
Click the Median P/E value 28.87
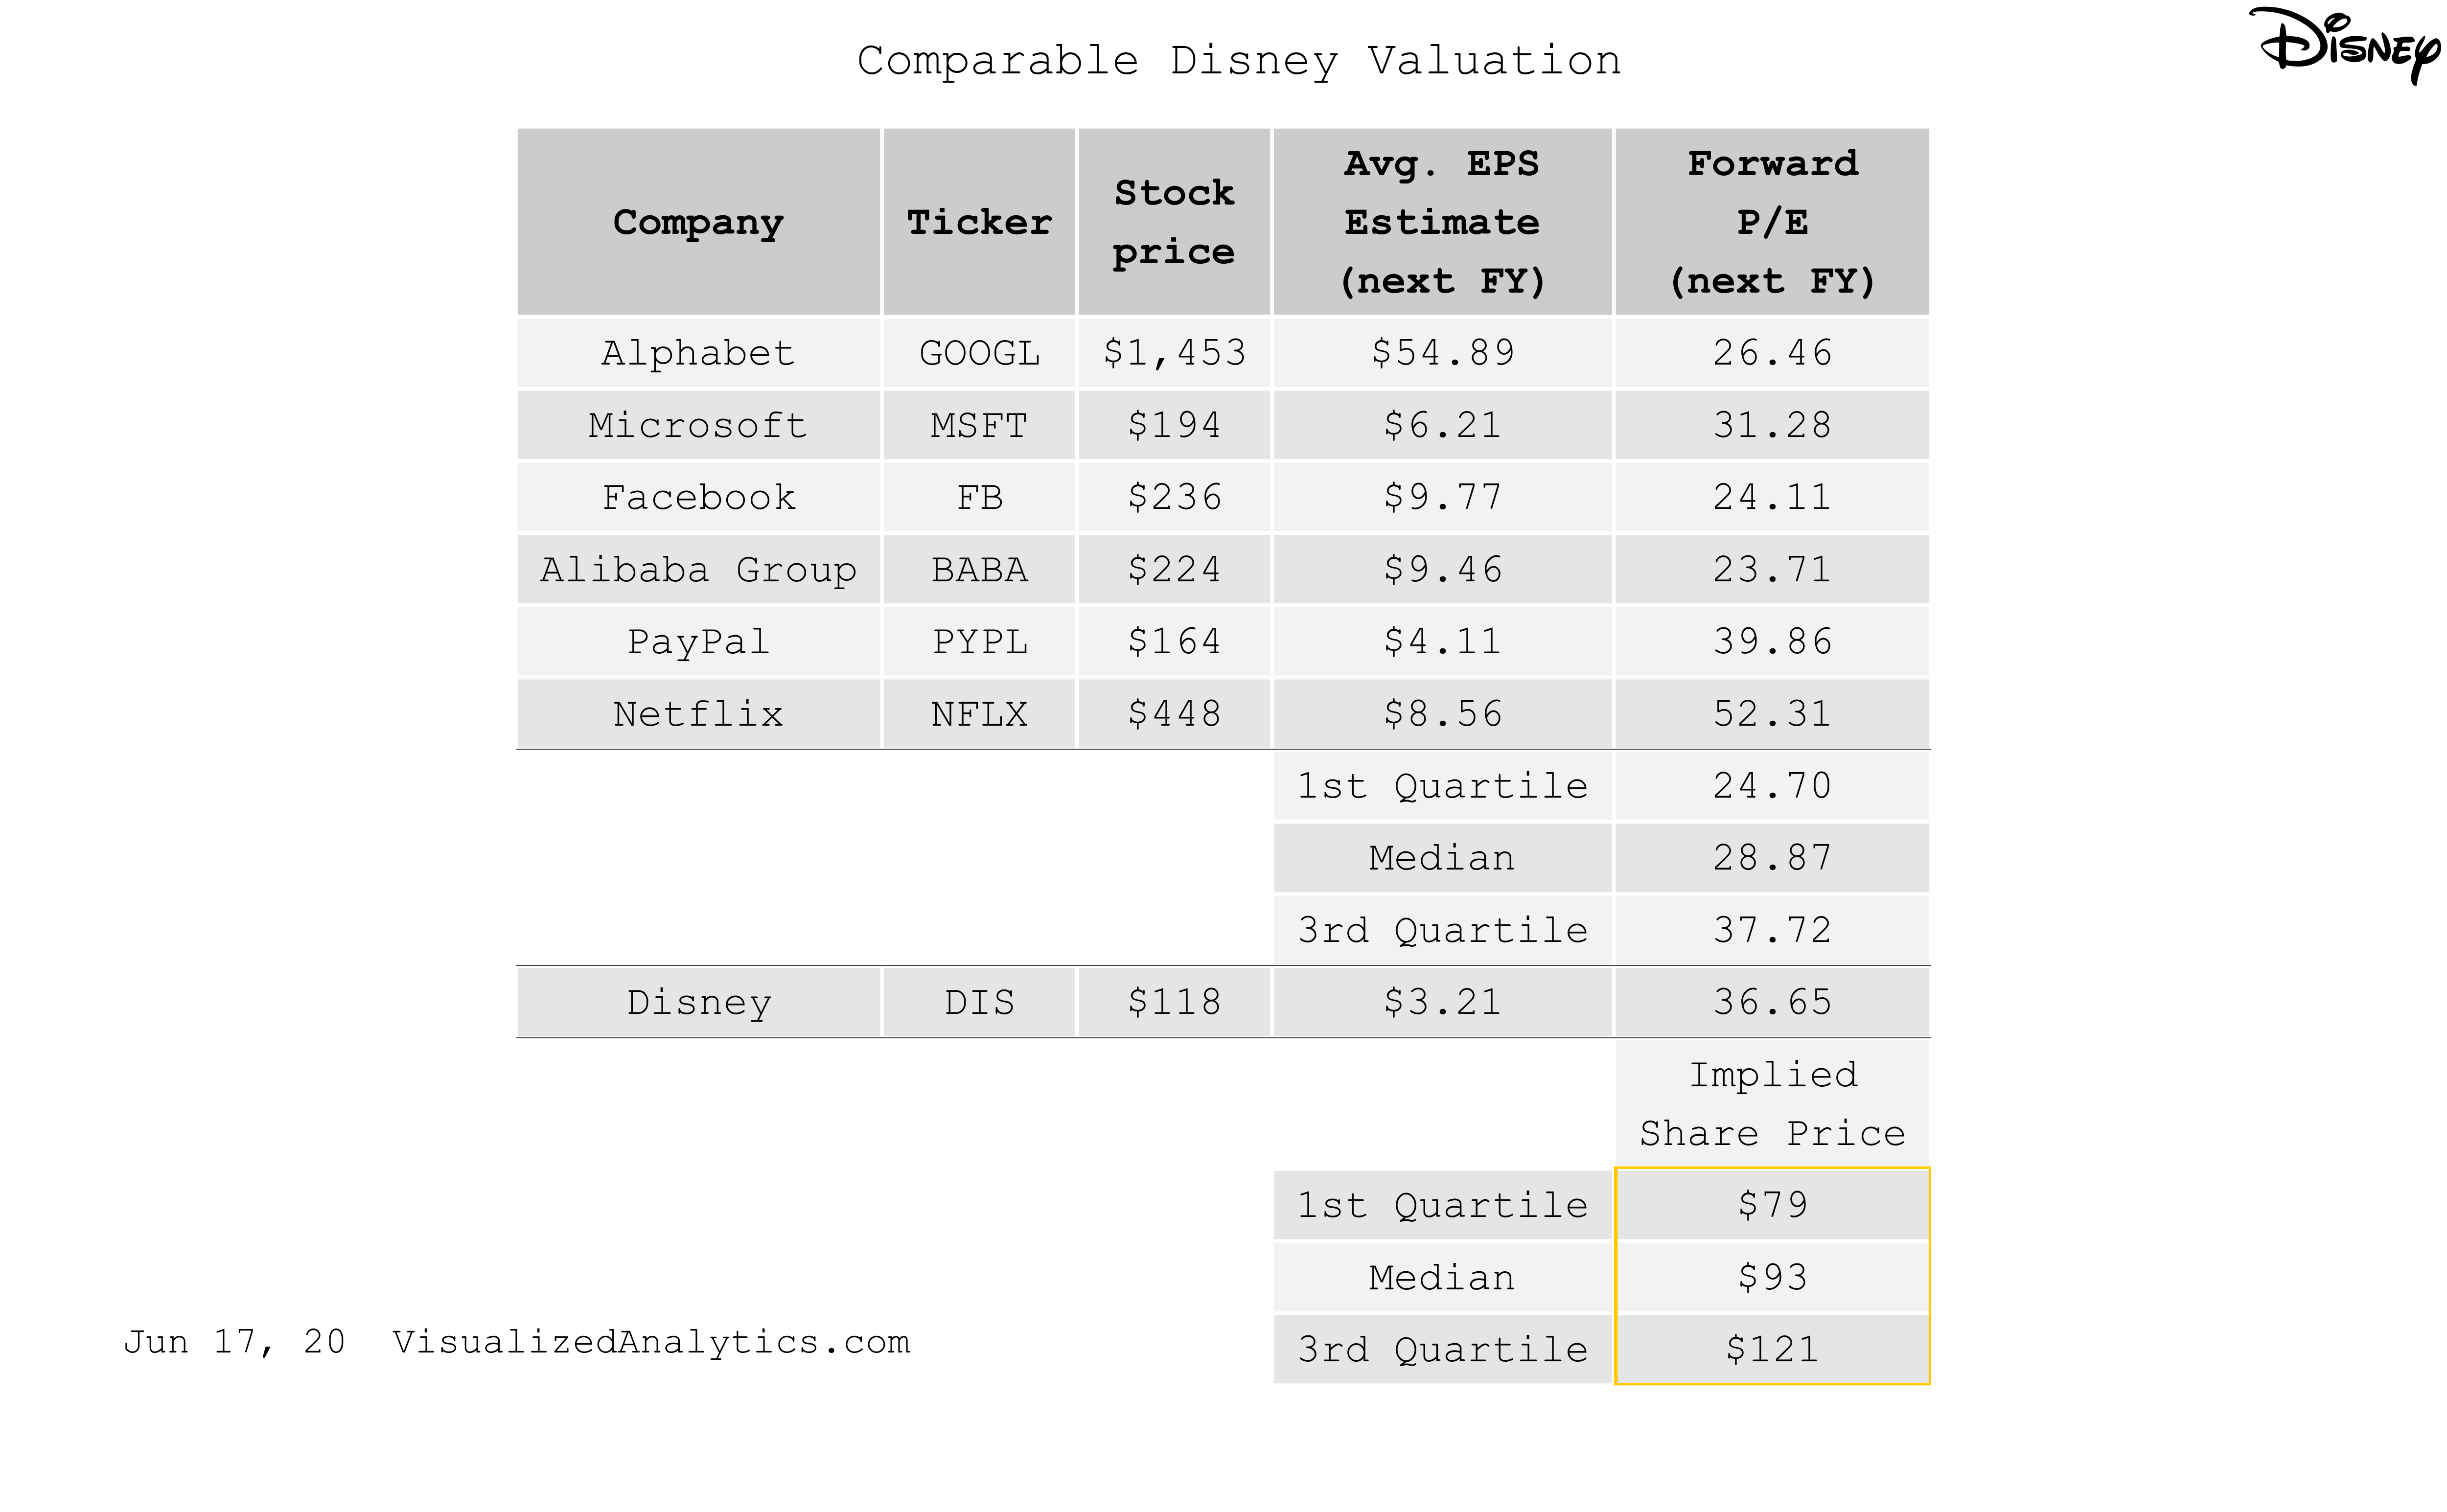click(x=1772, y=858)
